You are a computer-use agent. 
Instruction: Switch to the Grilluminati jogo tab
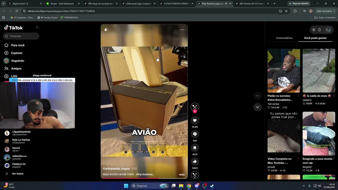pyautogui.click(x=138, y=4)
